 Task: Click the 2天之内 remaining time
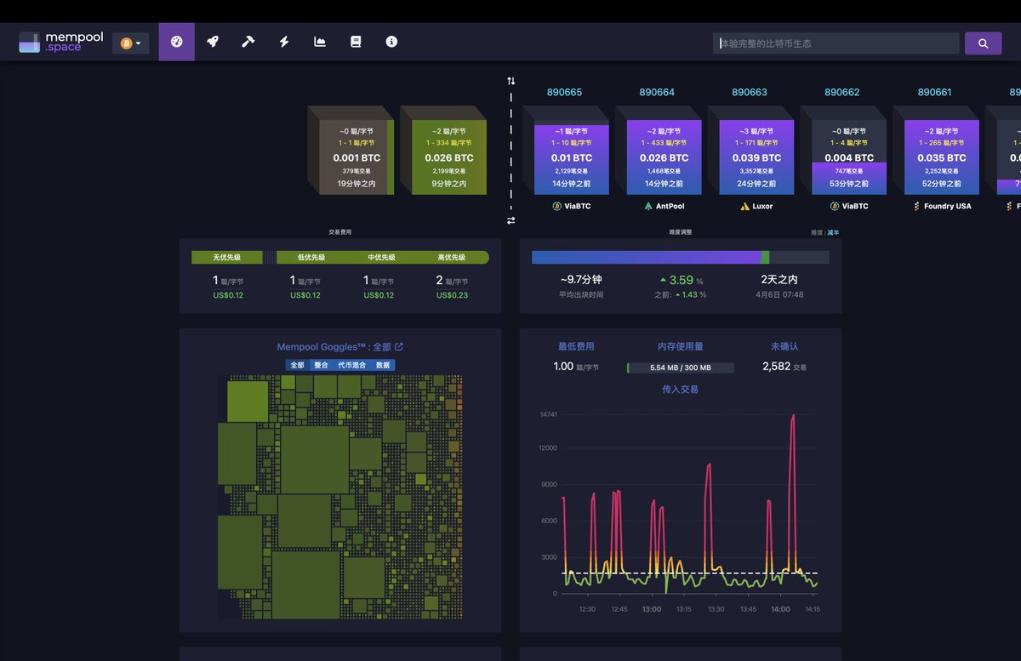click(779, 279)
